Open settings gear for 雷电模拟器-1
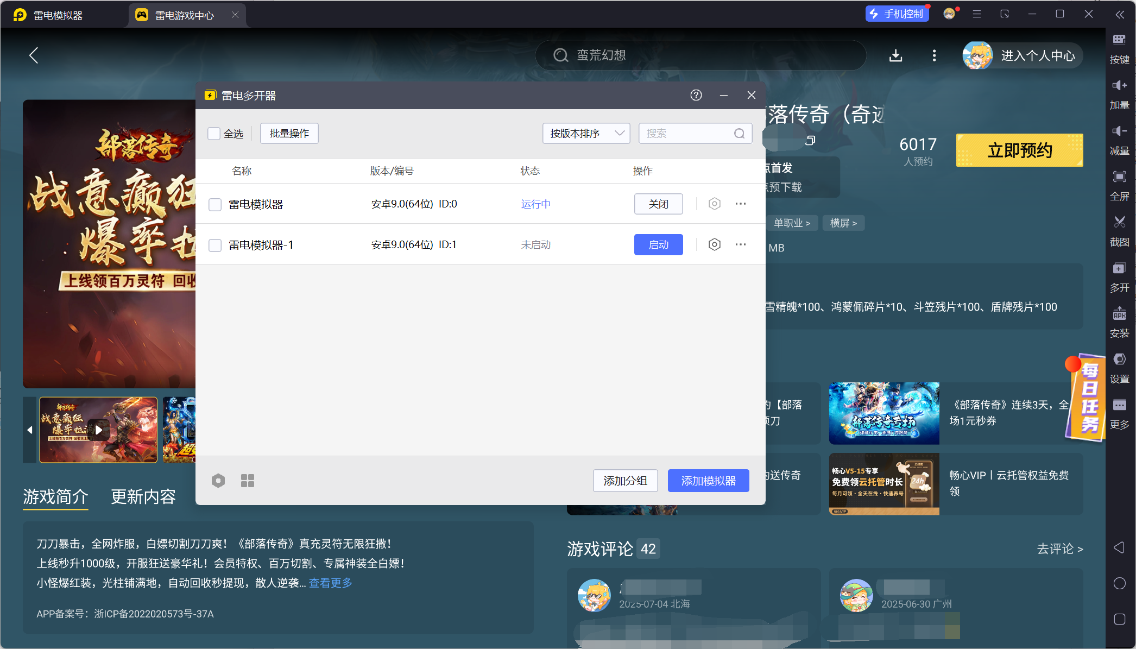This screenshot has width=1136, height=649. click(x=714, y=244)
